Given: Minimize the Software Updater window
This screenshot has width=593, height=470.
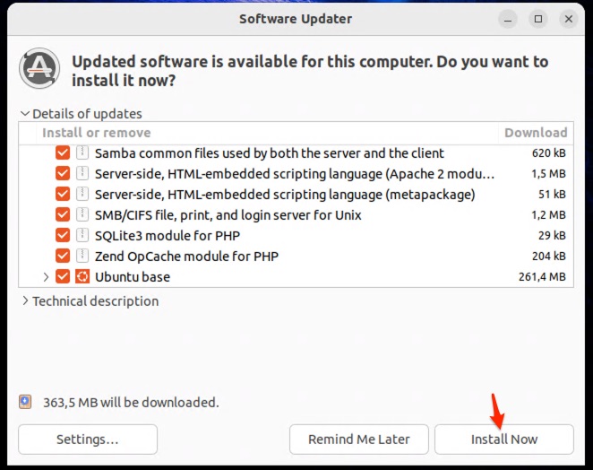Looking at the screenshot, I should point(509,18).
